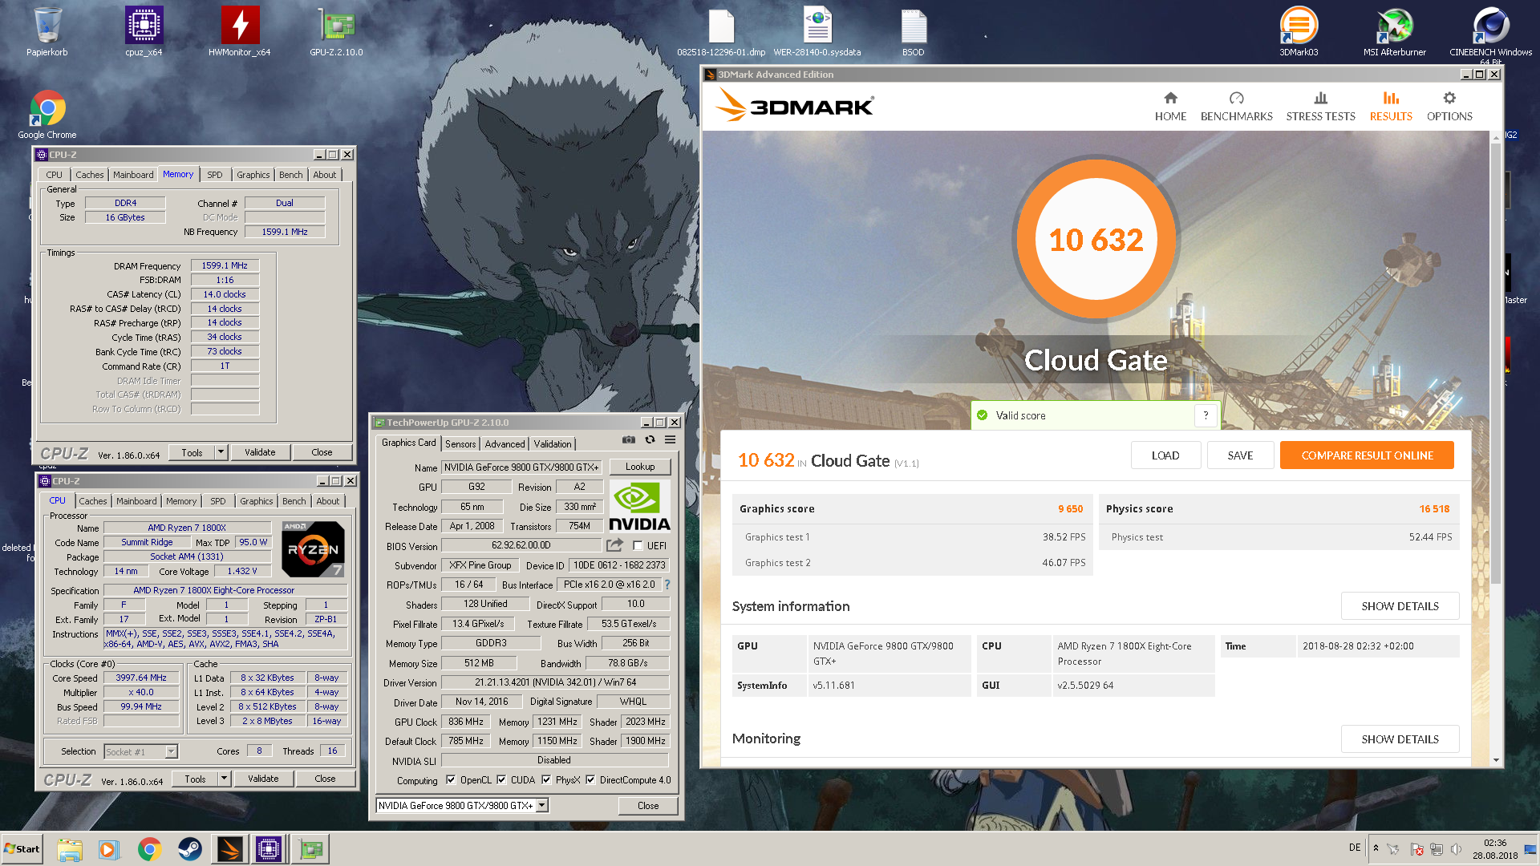The height and width of the screenshot is (866, 1540).
Task: Open the 3DMark taskbar button
Action: click(x=229, y=849)
